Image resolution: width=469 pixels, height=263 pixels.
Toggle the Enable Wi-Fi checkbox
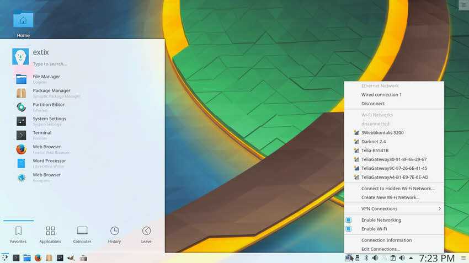pos(349,229)
